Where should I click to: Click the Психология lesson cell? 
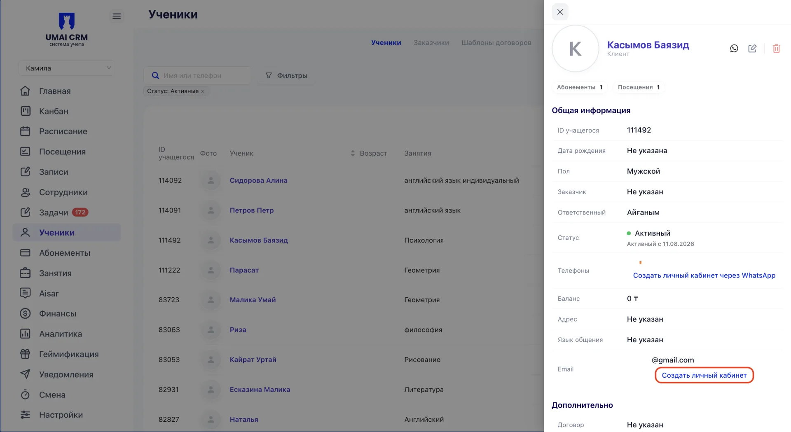tap(424, 240)
